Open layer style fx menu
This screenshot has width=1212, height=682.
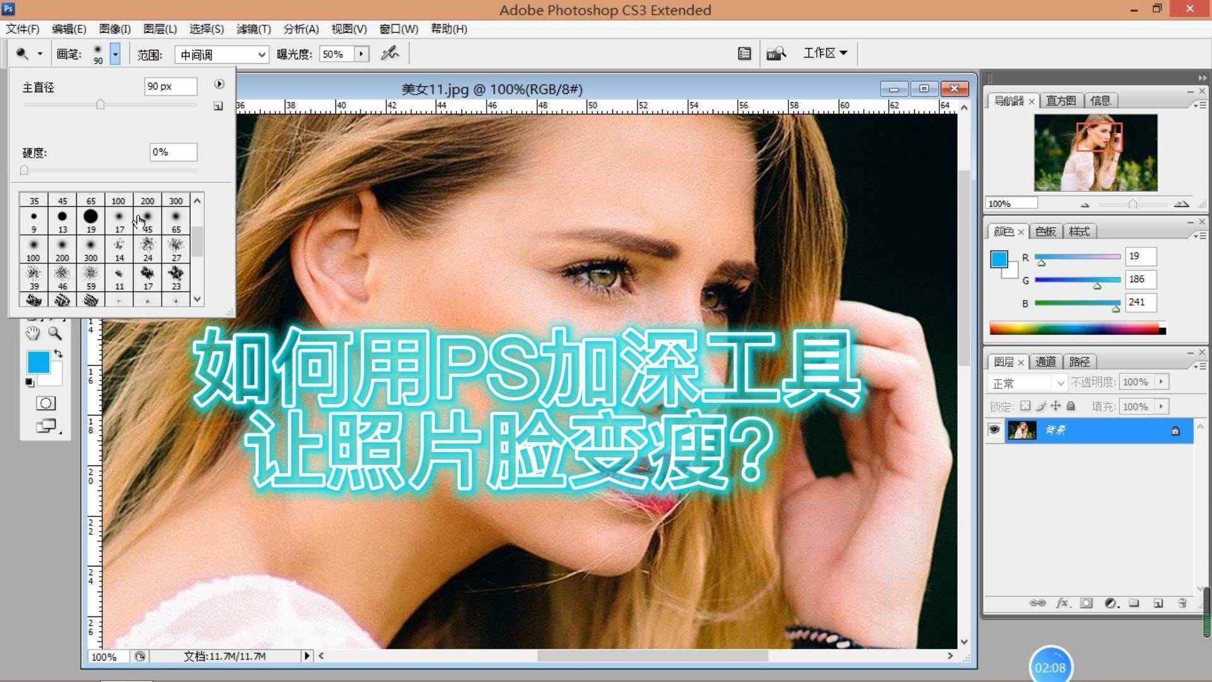pyautogui.click(x=1062, y=603)
